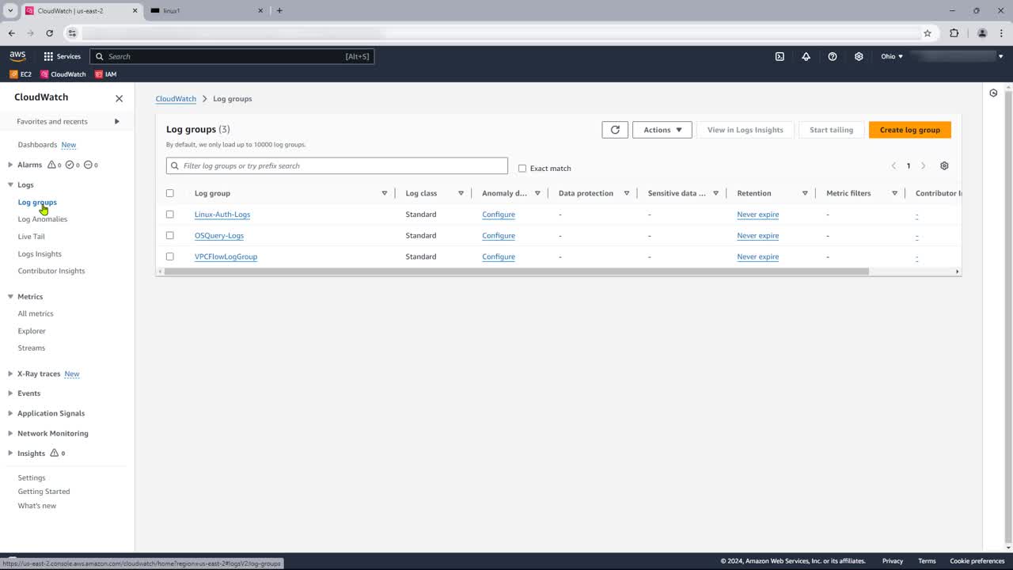Expand the Network Monitoring section
The image size is (1013, 570).
[10, 434]
